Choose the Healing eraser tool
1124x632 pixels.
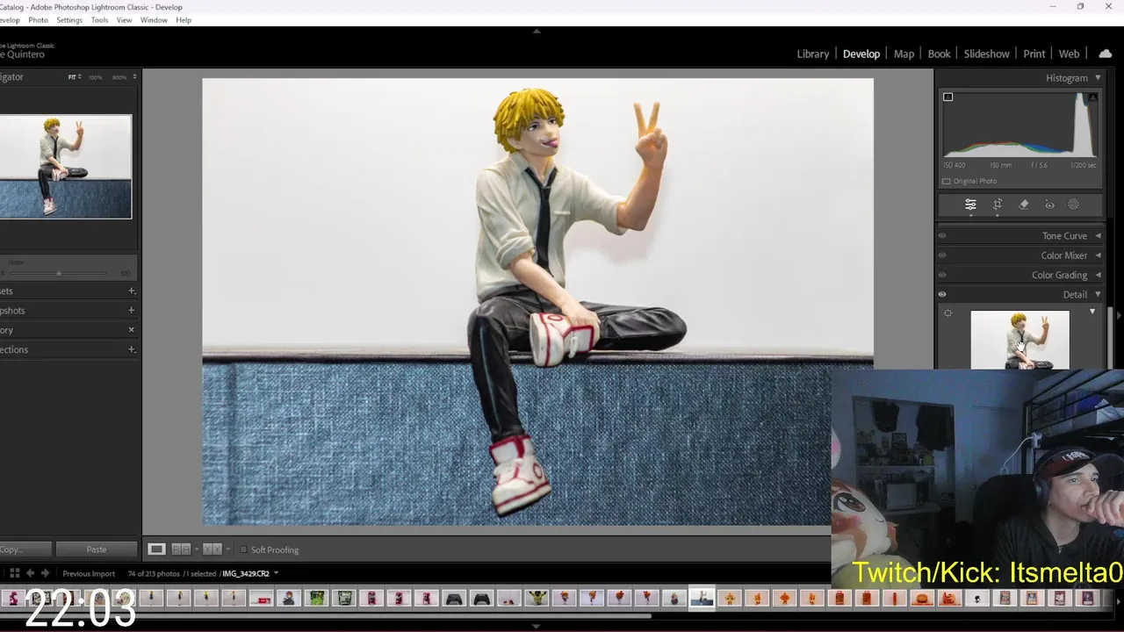coord(1023,205)
